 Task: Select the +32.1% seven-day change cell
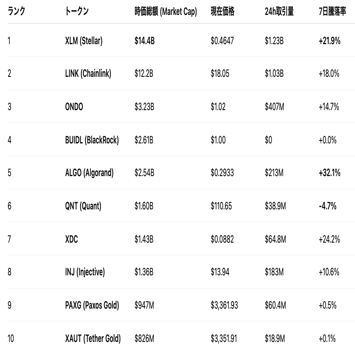(329, 173)
